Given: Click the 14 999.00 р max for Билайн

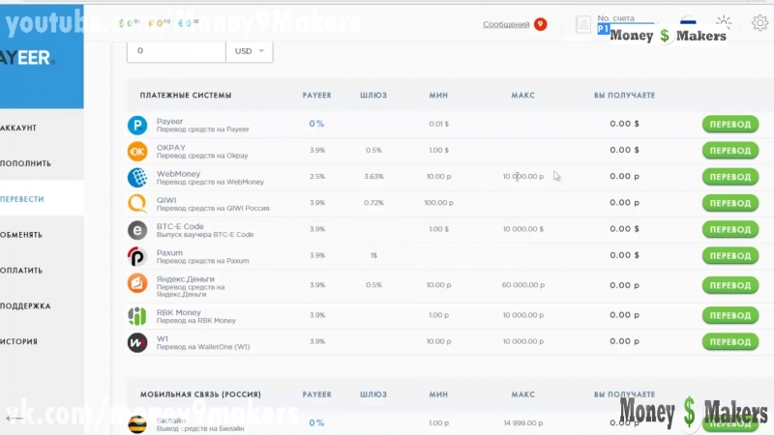Looking at the screenshot, I should (x=523, y=422).
